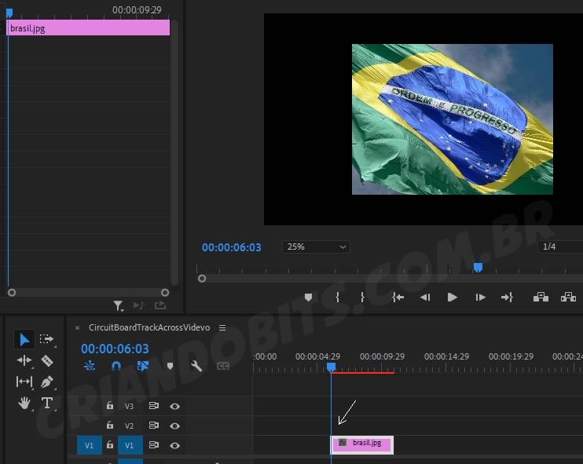Click the Filter properties funnel icon

118,305
